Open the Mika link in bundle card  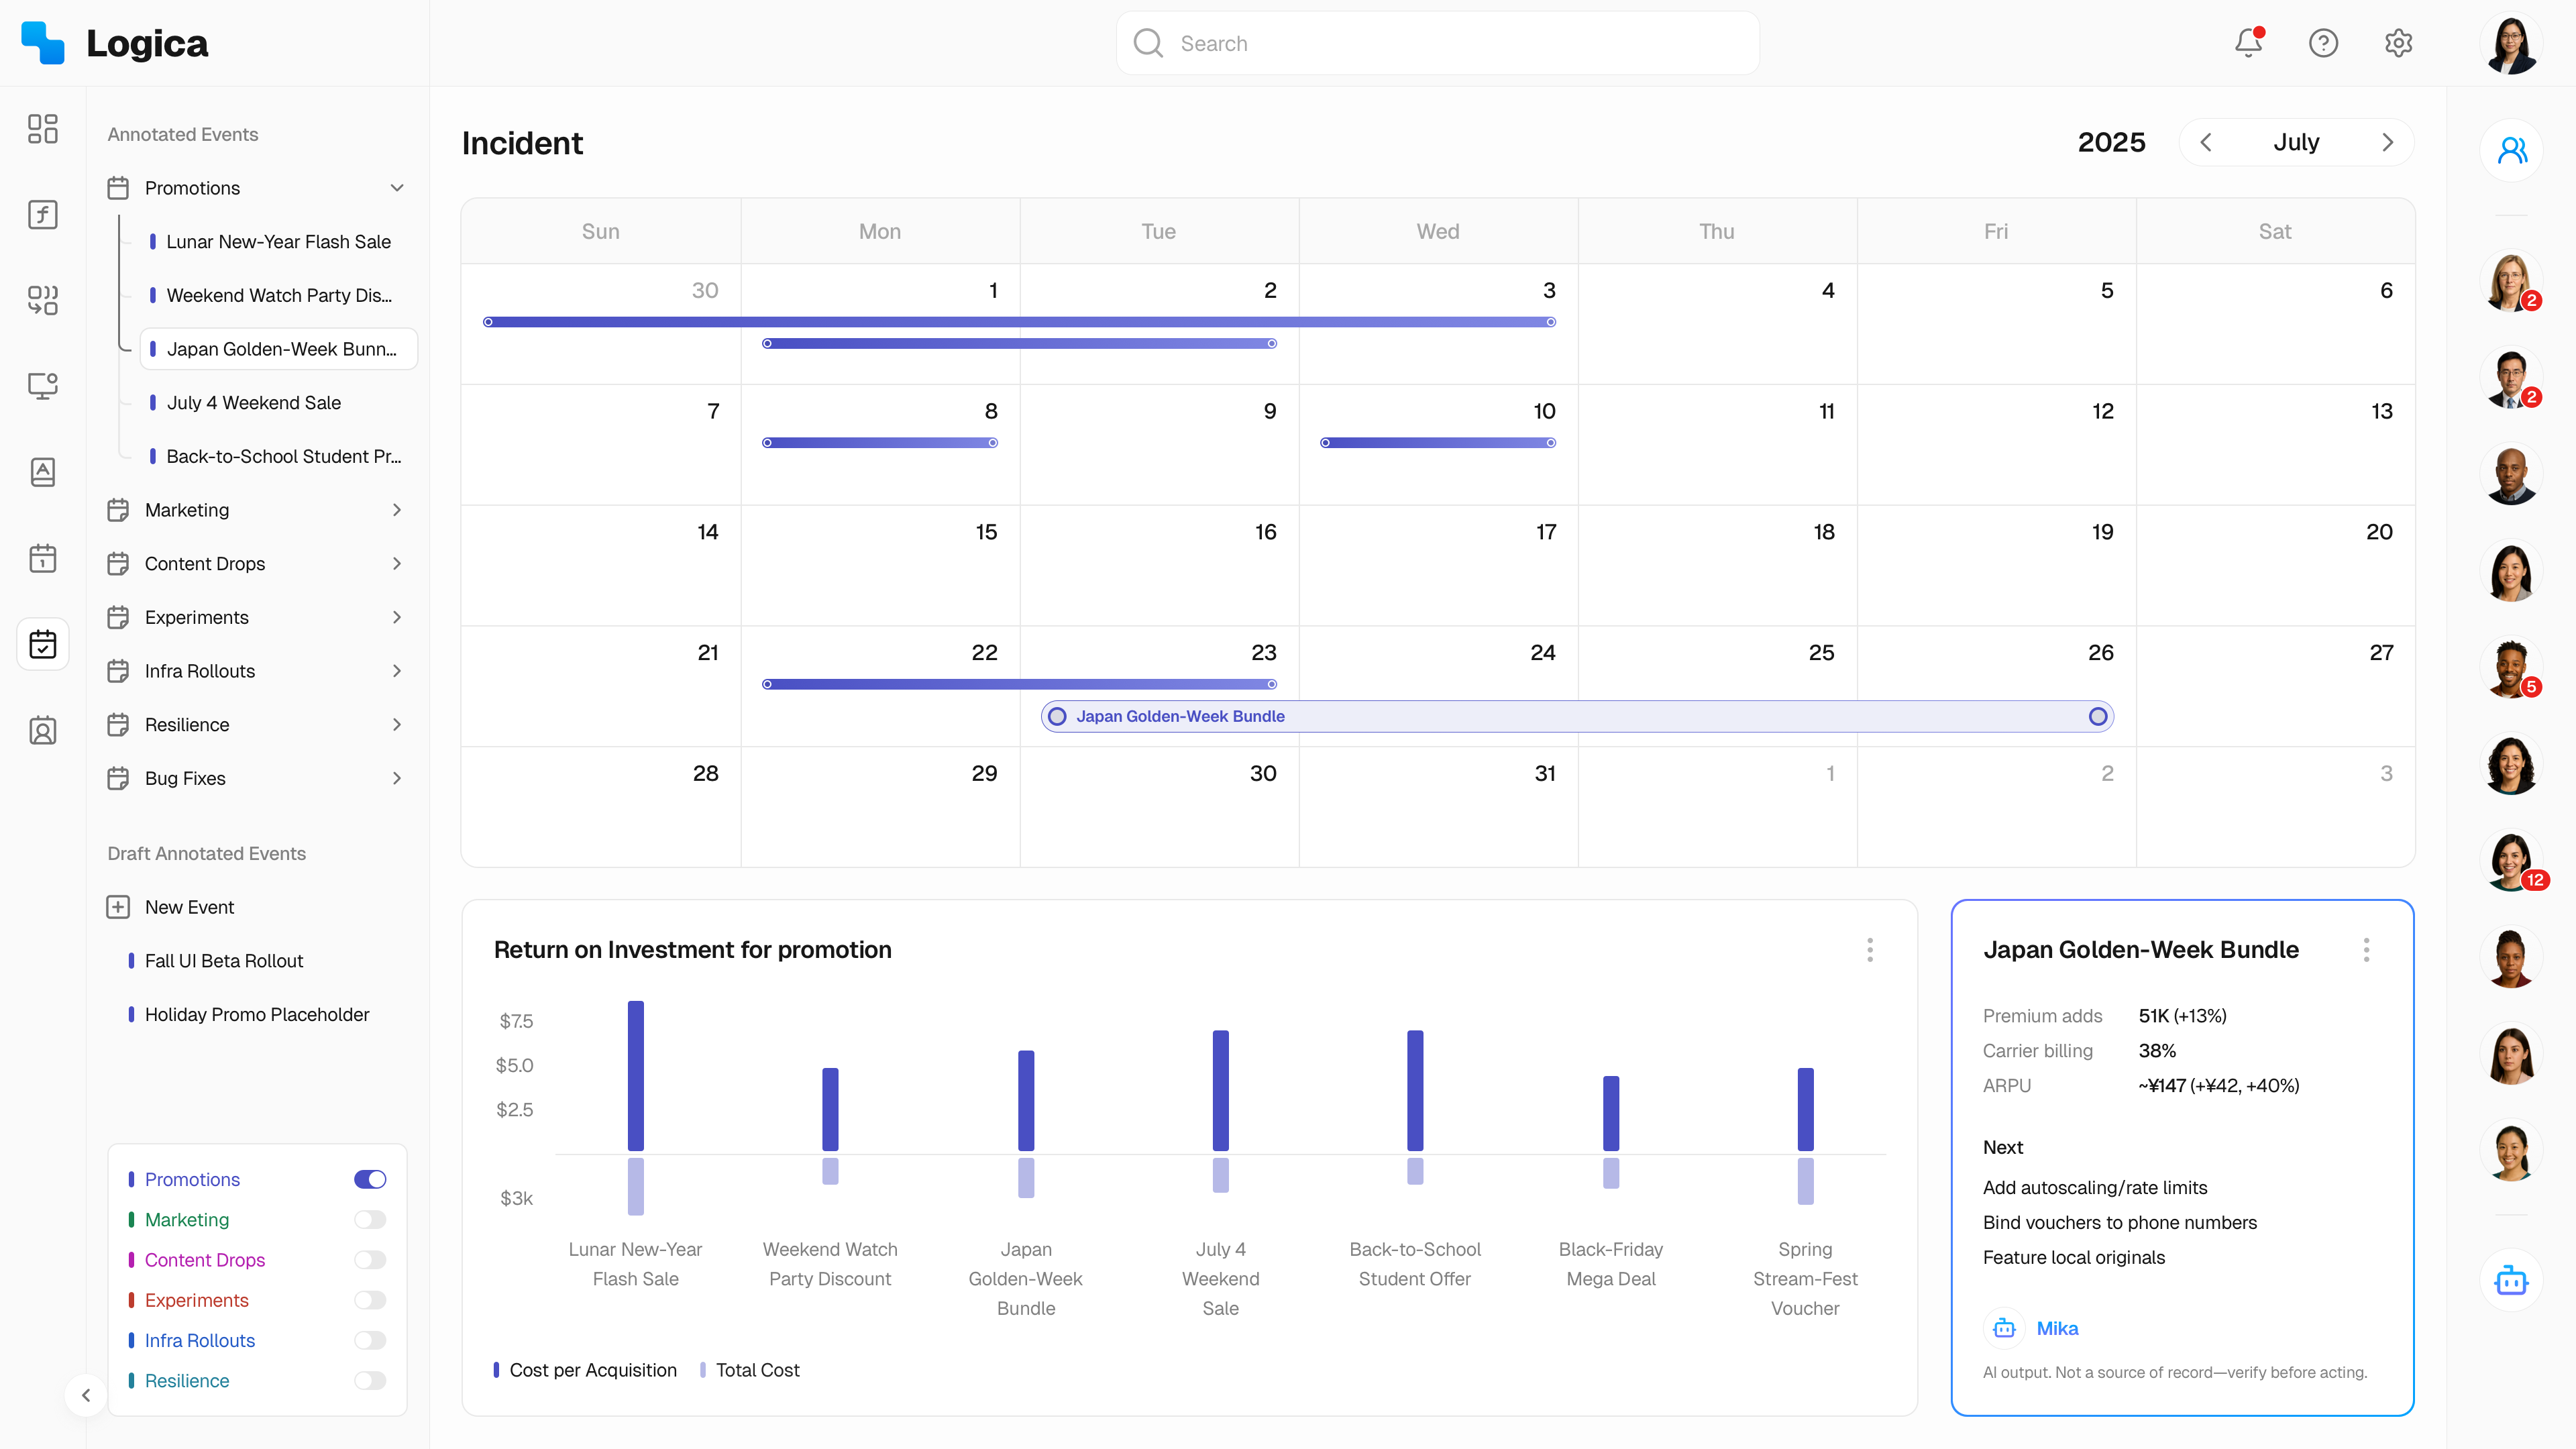click(2059, 1328)
